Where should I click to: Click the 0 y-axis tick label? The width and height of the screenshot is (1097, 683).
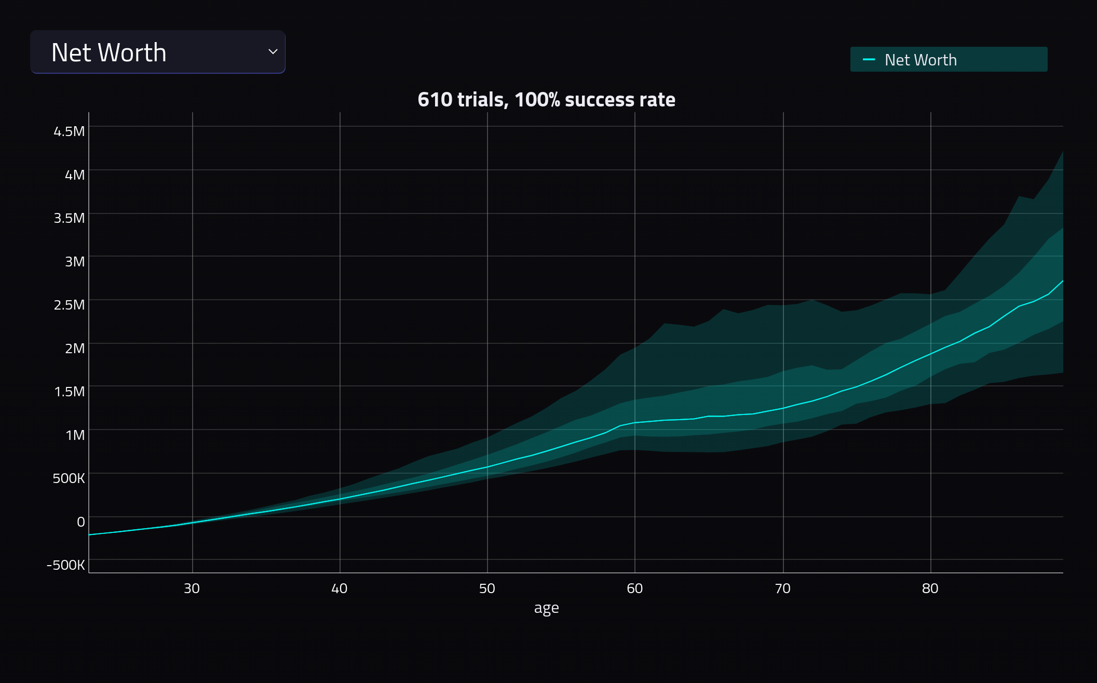pyautogui.click(x=81, y=522)
